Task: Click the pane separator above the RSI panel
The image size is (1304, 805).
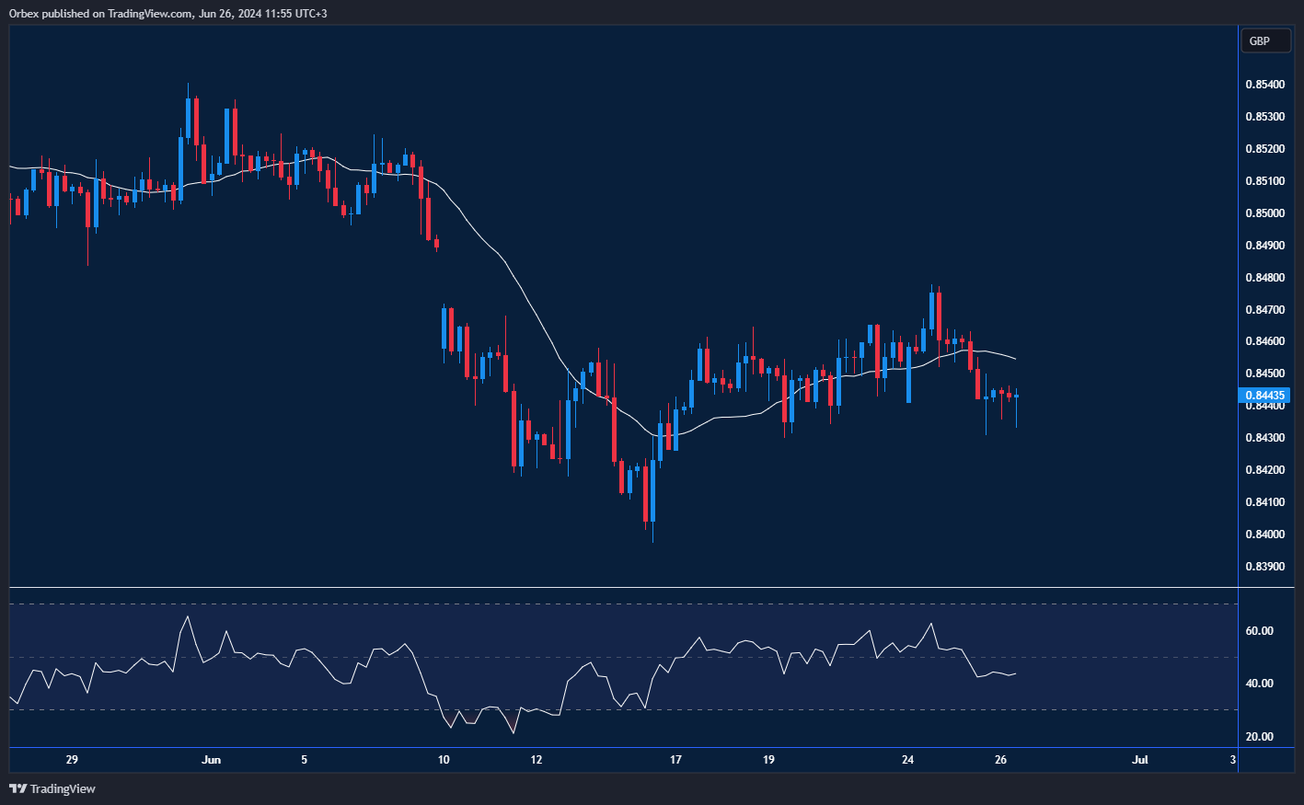Action: (x=644, y=587)
